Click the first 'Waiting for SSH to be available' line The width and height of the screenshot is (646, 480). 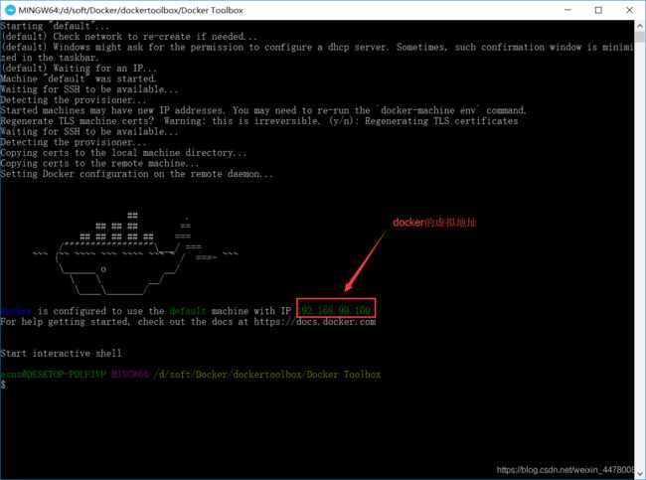(x=89, y=89)
